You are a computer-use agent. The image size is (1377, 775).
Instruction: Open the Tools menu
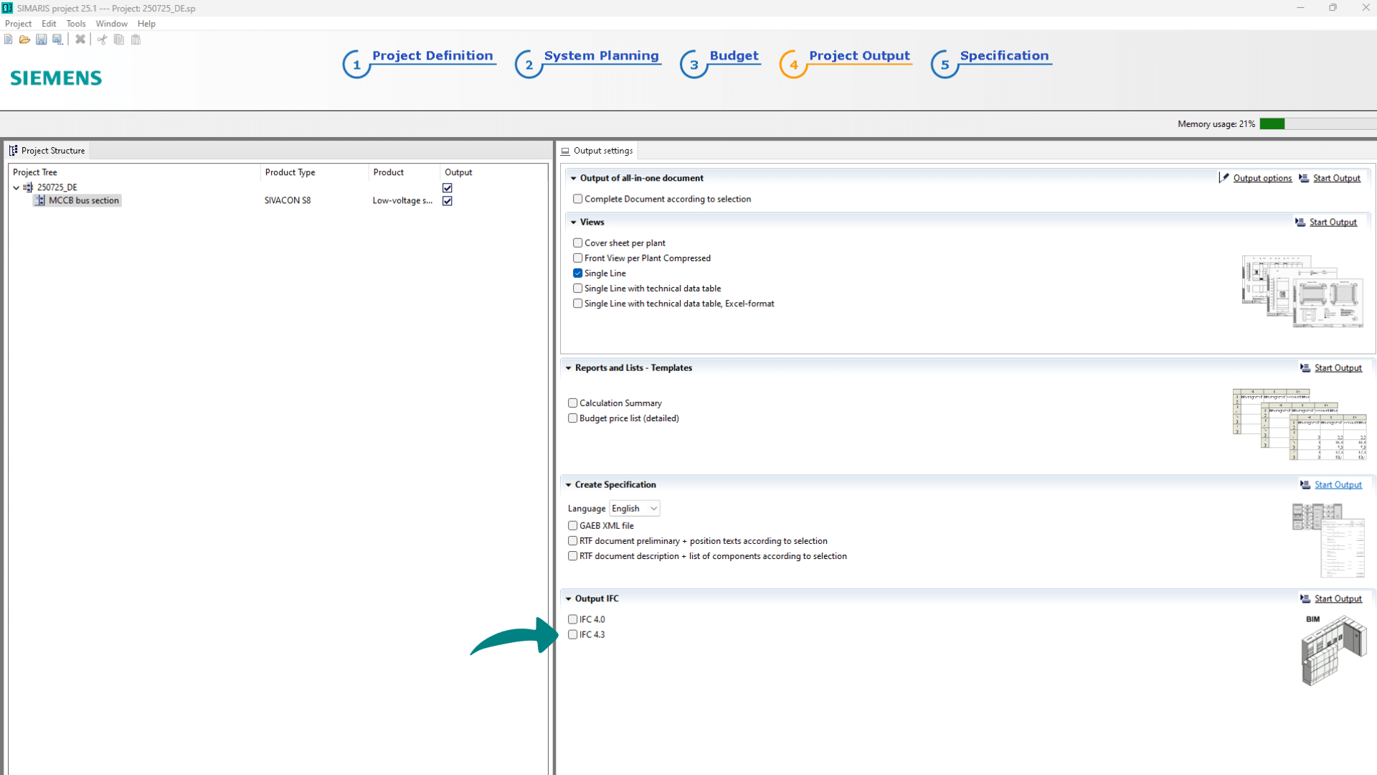[76, 24]
